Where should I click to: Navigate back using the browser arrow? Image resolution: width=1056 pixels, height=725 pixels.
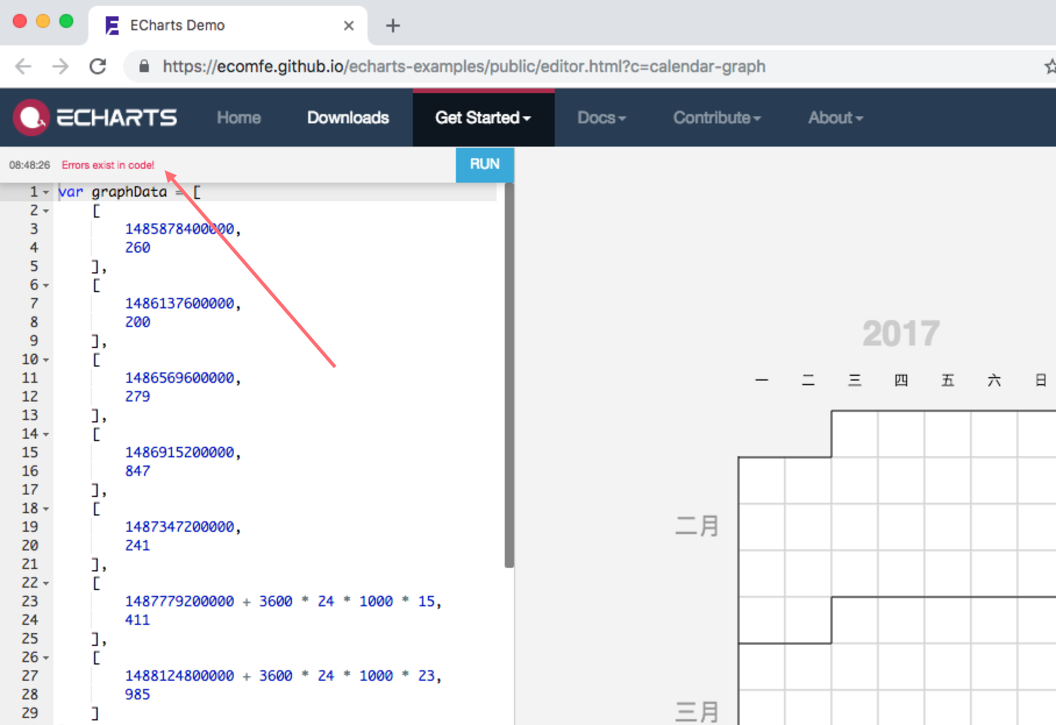pyautogui.click(x=23, y=66)
